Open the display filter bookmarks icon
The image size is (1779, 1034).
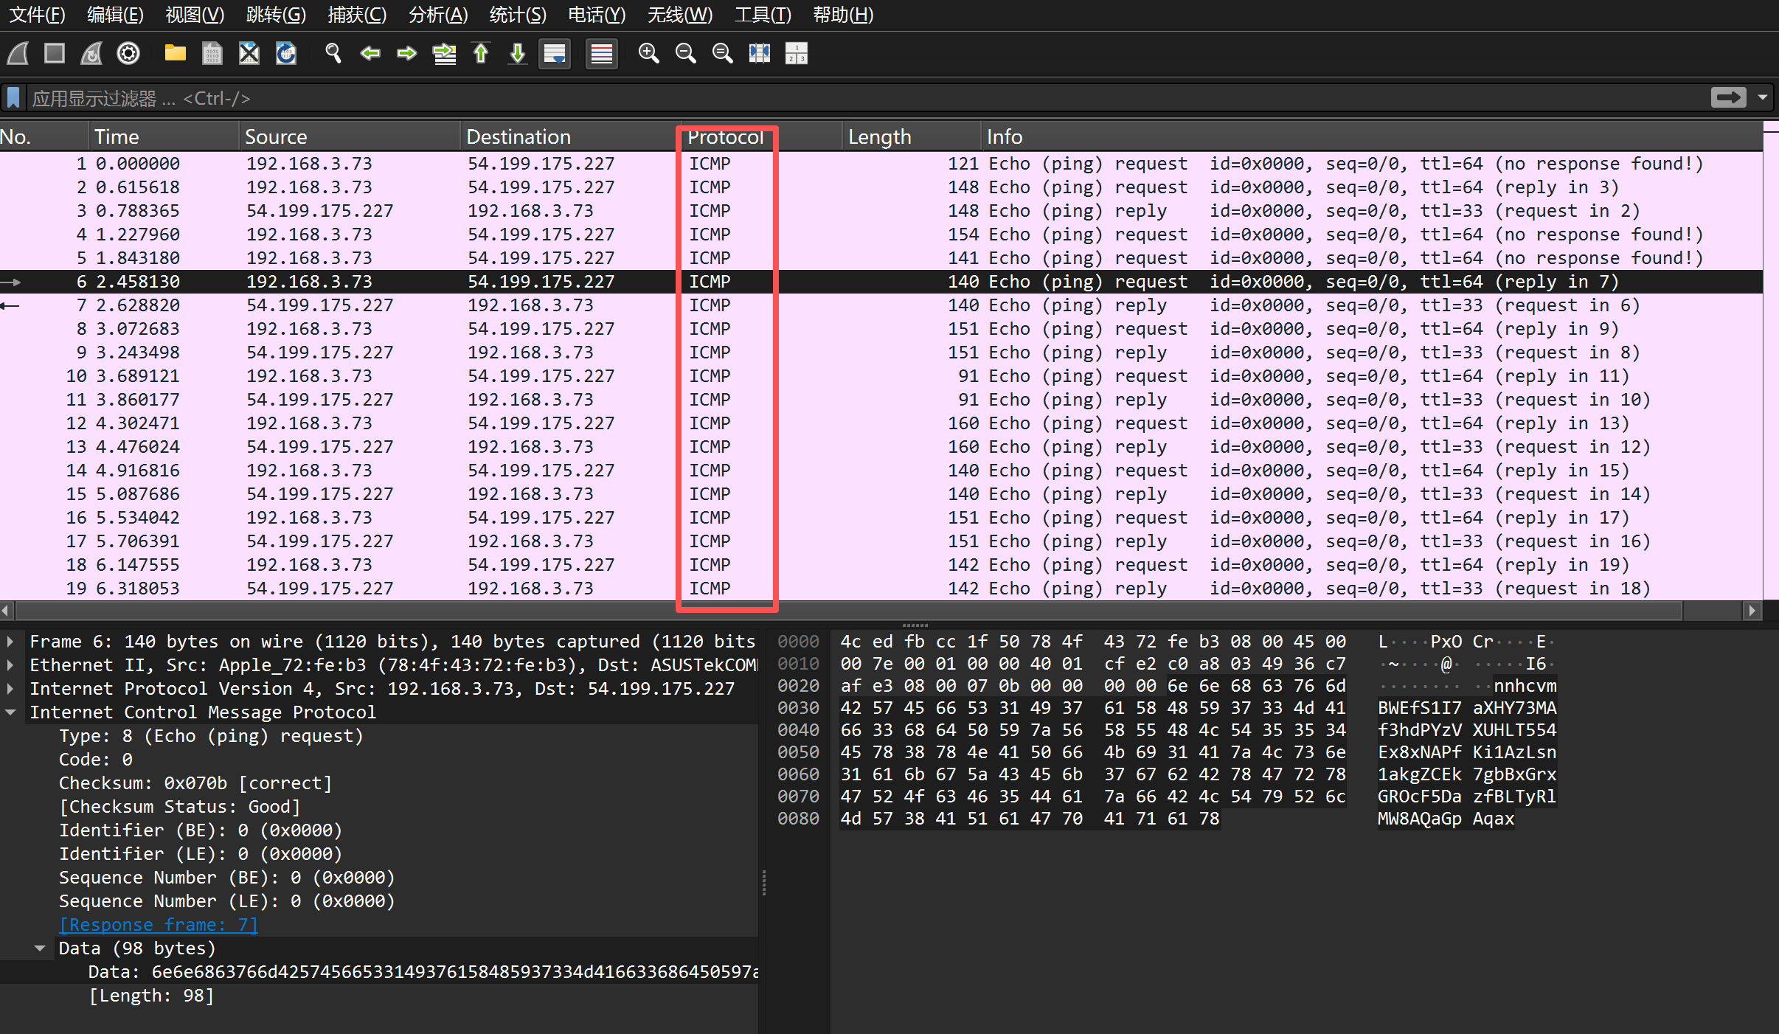13,97
